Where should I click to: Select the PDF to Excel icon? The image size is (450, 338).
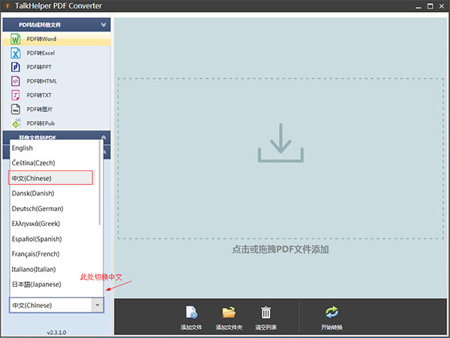point(16,53)
